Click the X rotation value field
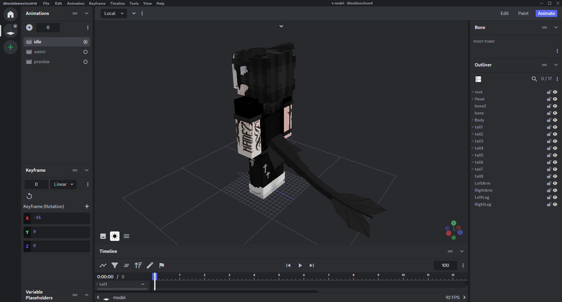The width and height of the screenshot is (562, 302). point(61,218)
